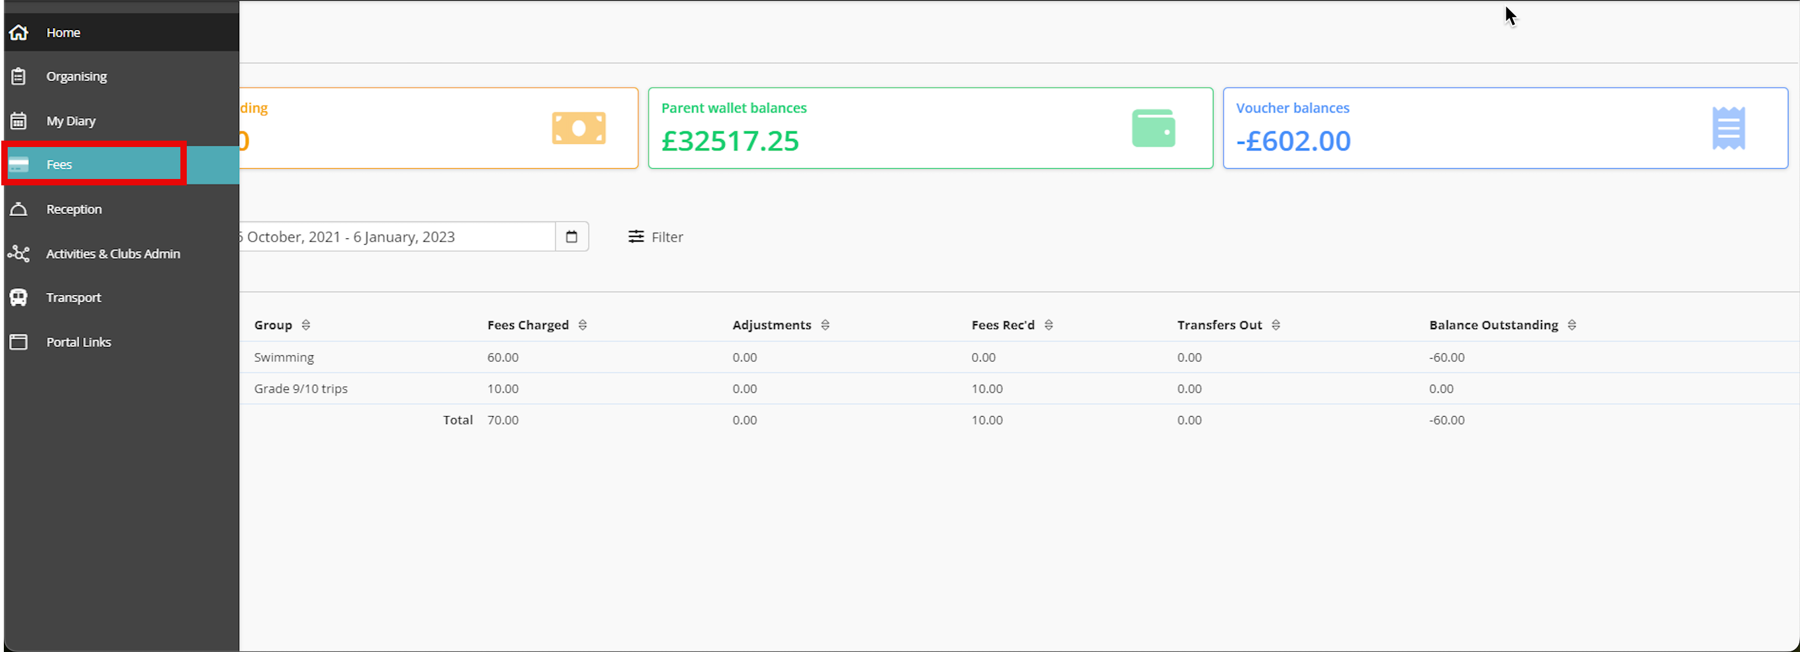Screen dimensions: 1800x652
Task: Sort by Transfers Out column
Action: point(1275,325)
